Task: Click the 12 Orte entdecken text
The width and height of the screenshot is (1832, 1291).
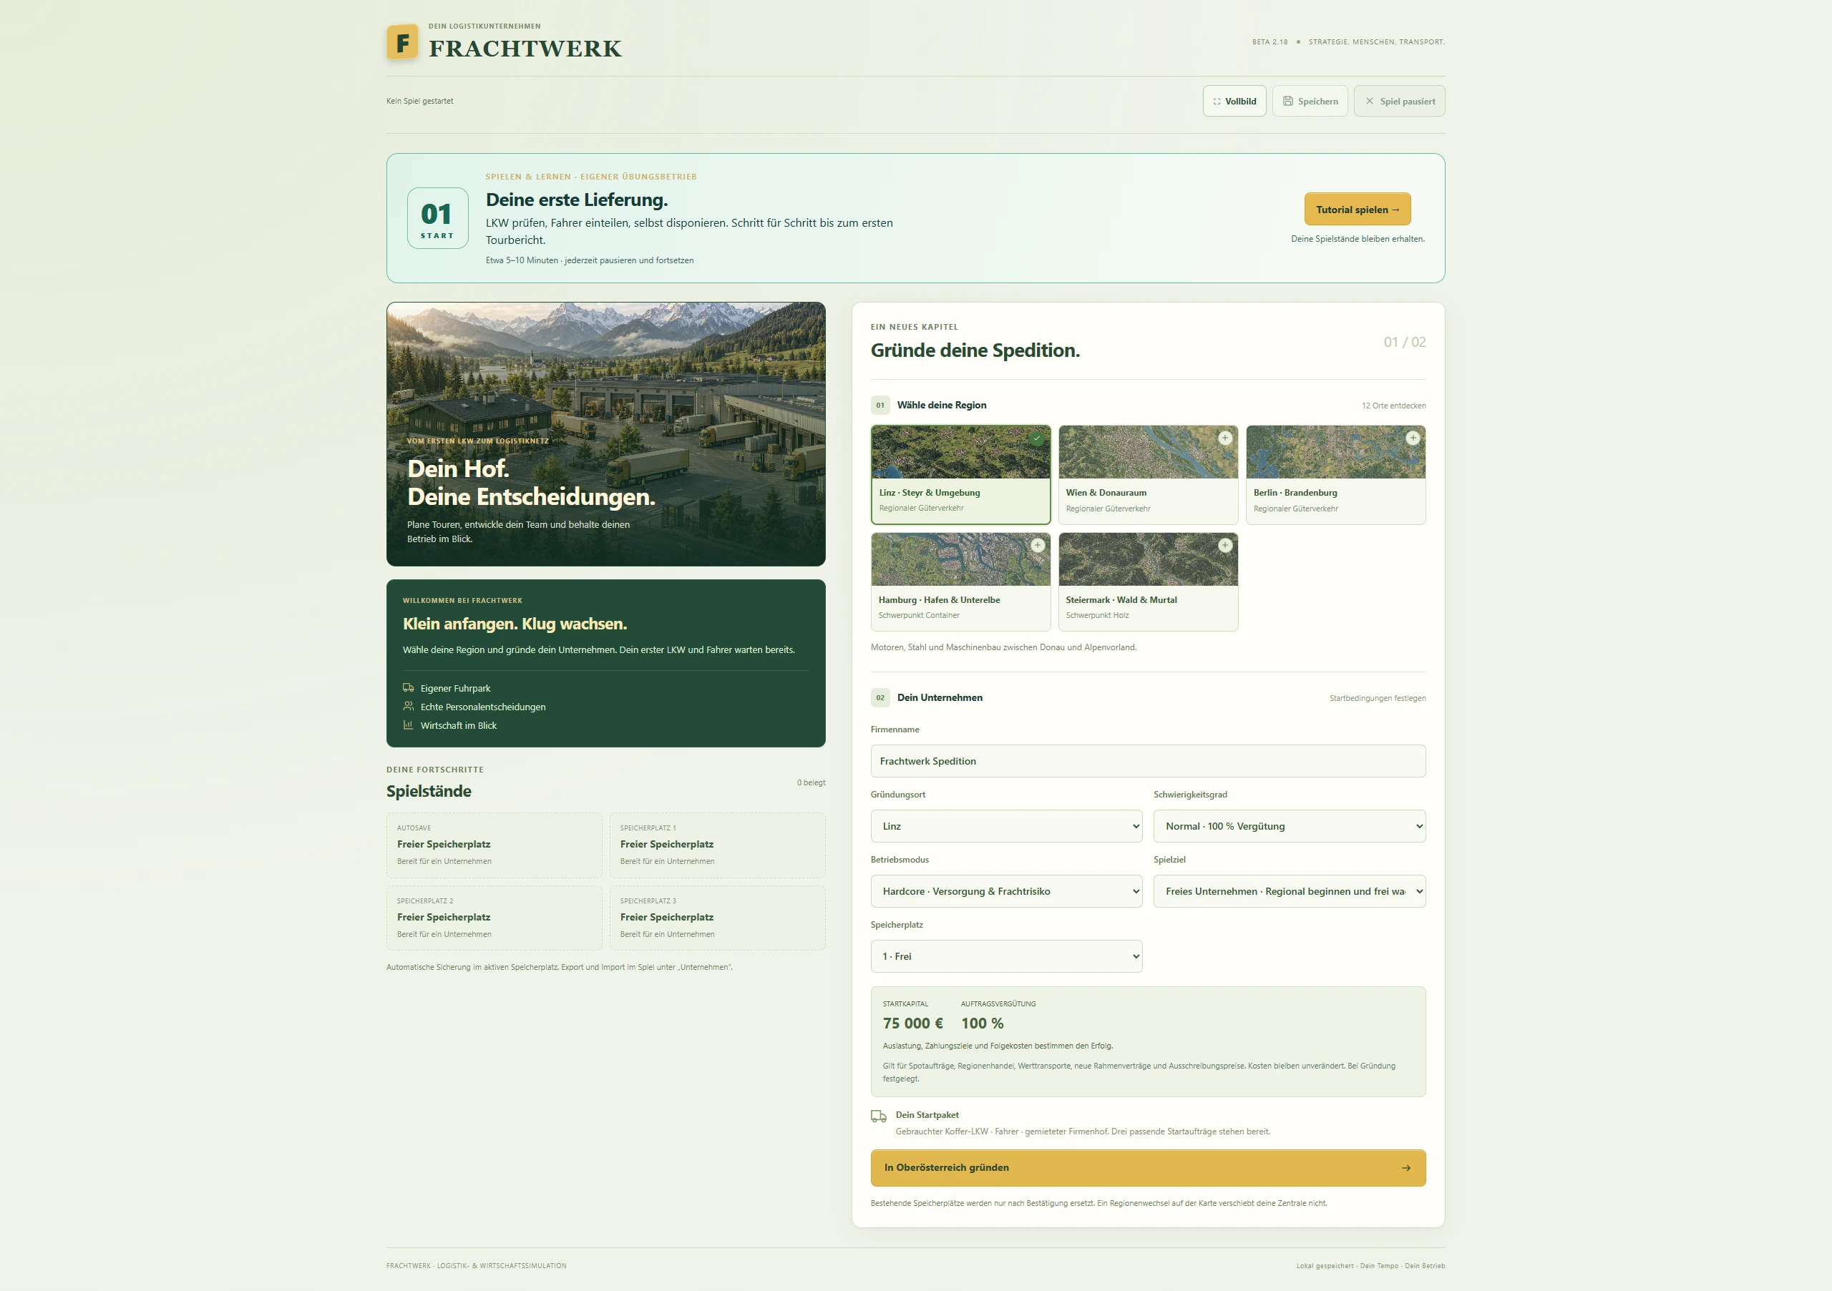Action: click(1393, 406)
